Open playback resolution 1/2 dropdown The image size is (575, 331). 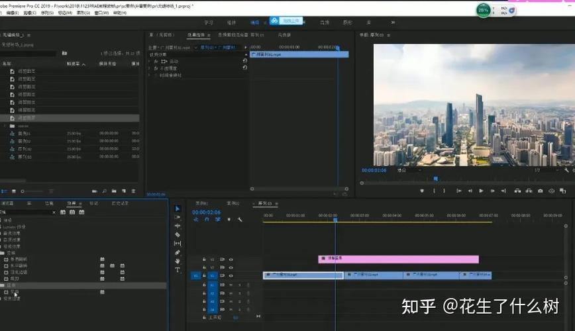click(x=547, y=170)
